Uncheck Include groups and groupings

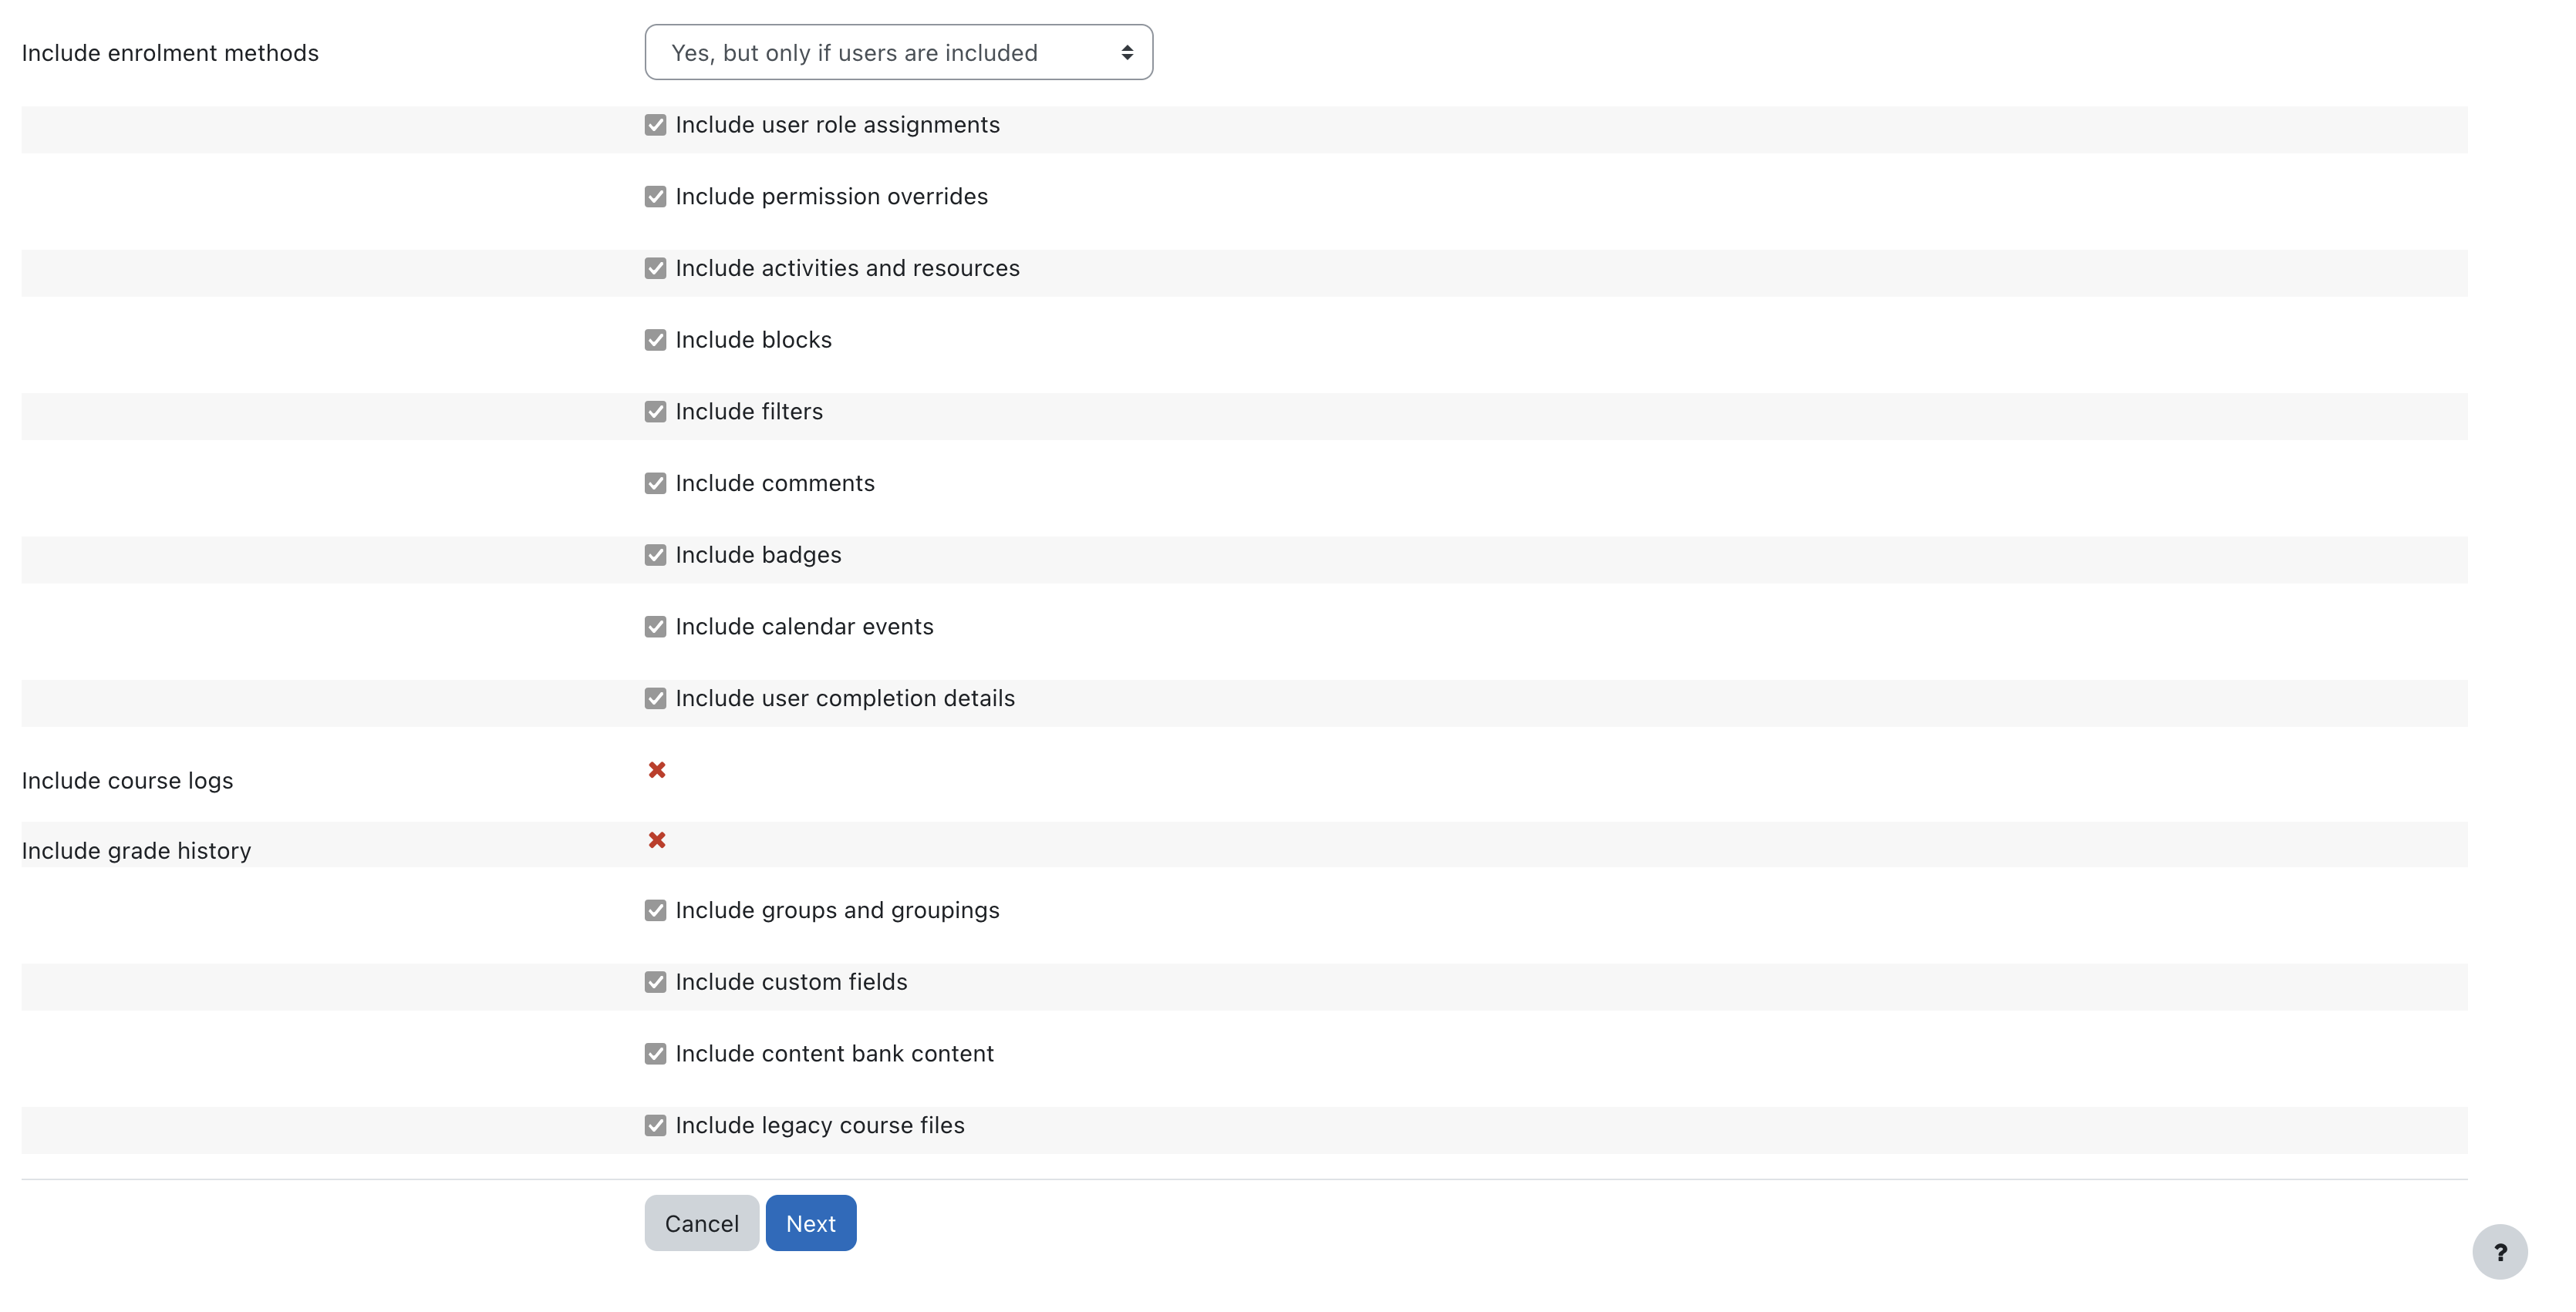(x=656, y=910)
